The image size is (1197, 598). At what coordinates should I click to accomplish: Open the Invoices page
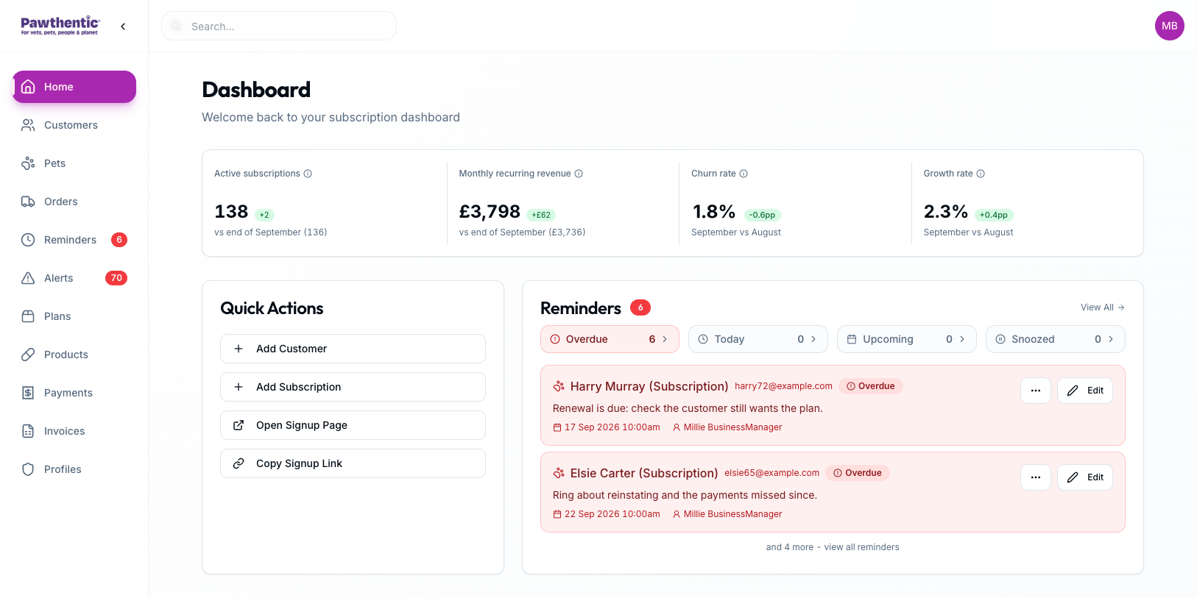click(x=74, y=431)
